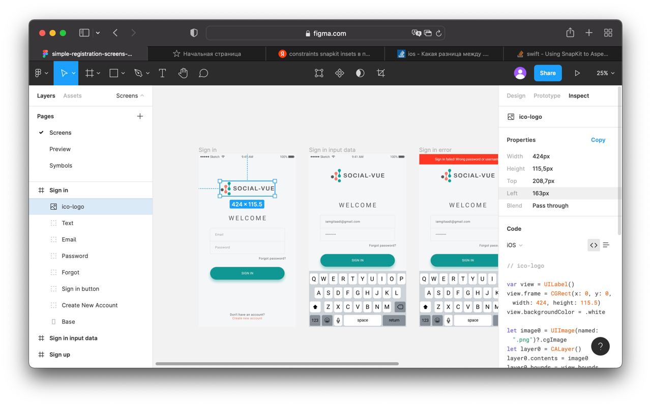
Task: Open the Pen tool options chevron
Action: pyautogui.click(x=148, y=73)
